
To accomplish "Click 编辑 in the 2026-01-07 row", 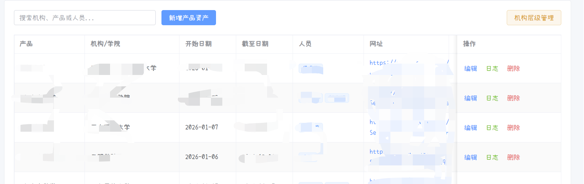I will pyautogui.click(x=470, y=128).
